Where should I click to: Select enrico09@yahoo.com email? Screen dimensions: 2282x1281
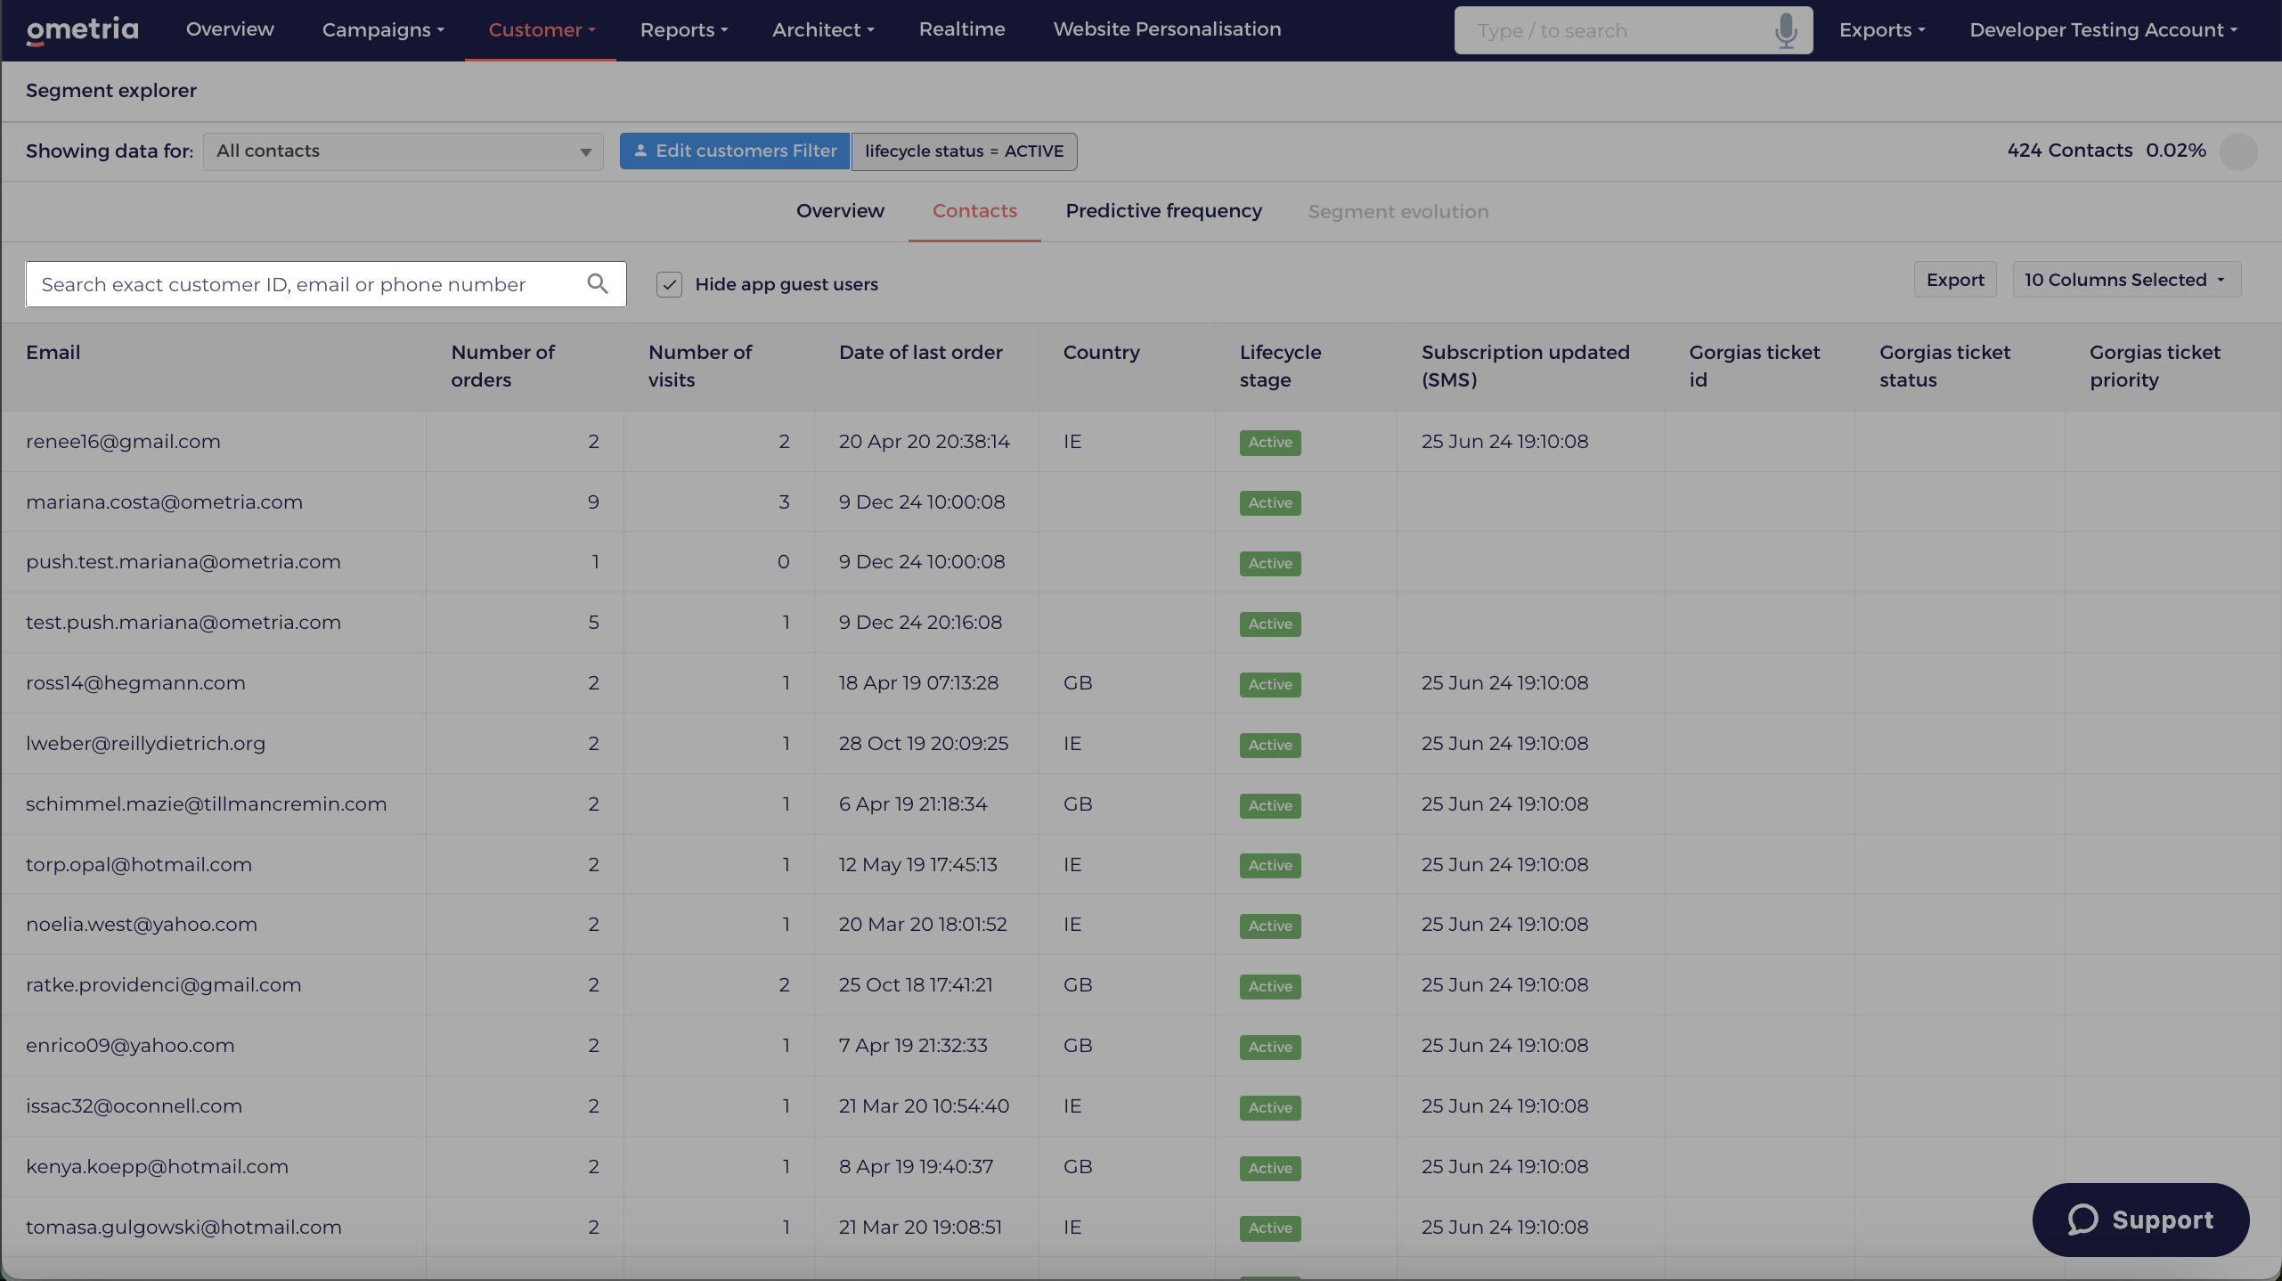click(x=130, y=1046)
